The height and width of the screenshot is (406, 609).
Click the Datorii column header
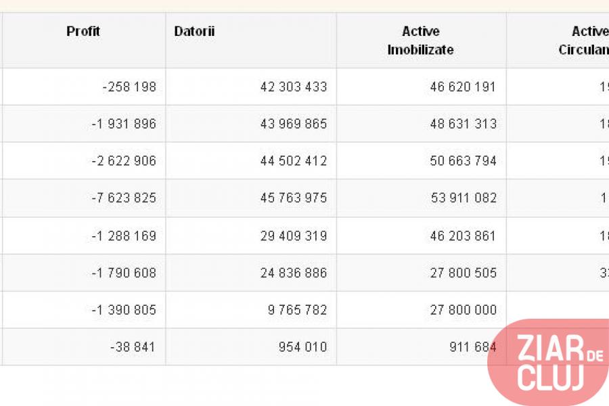pos(194,32)
